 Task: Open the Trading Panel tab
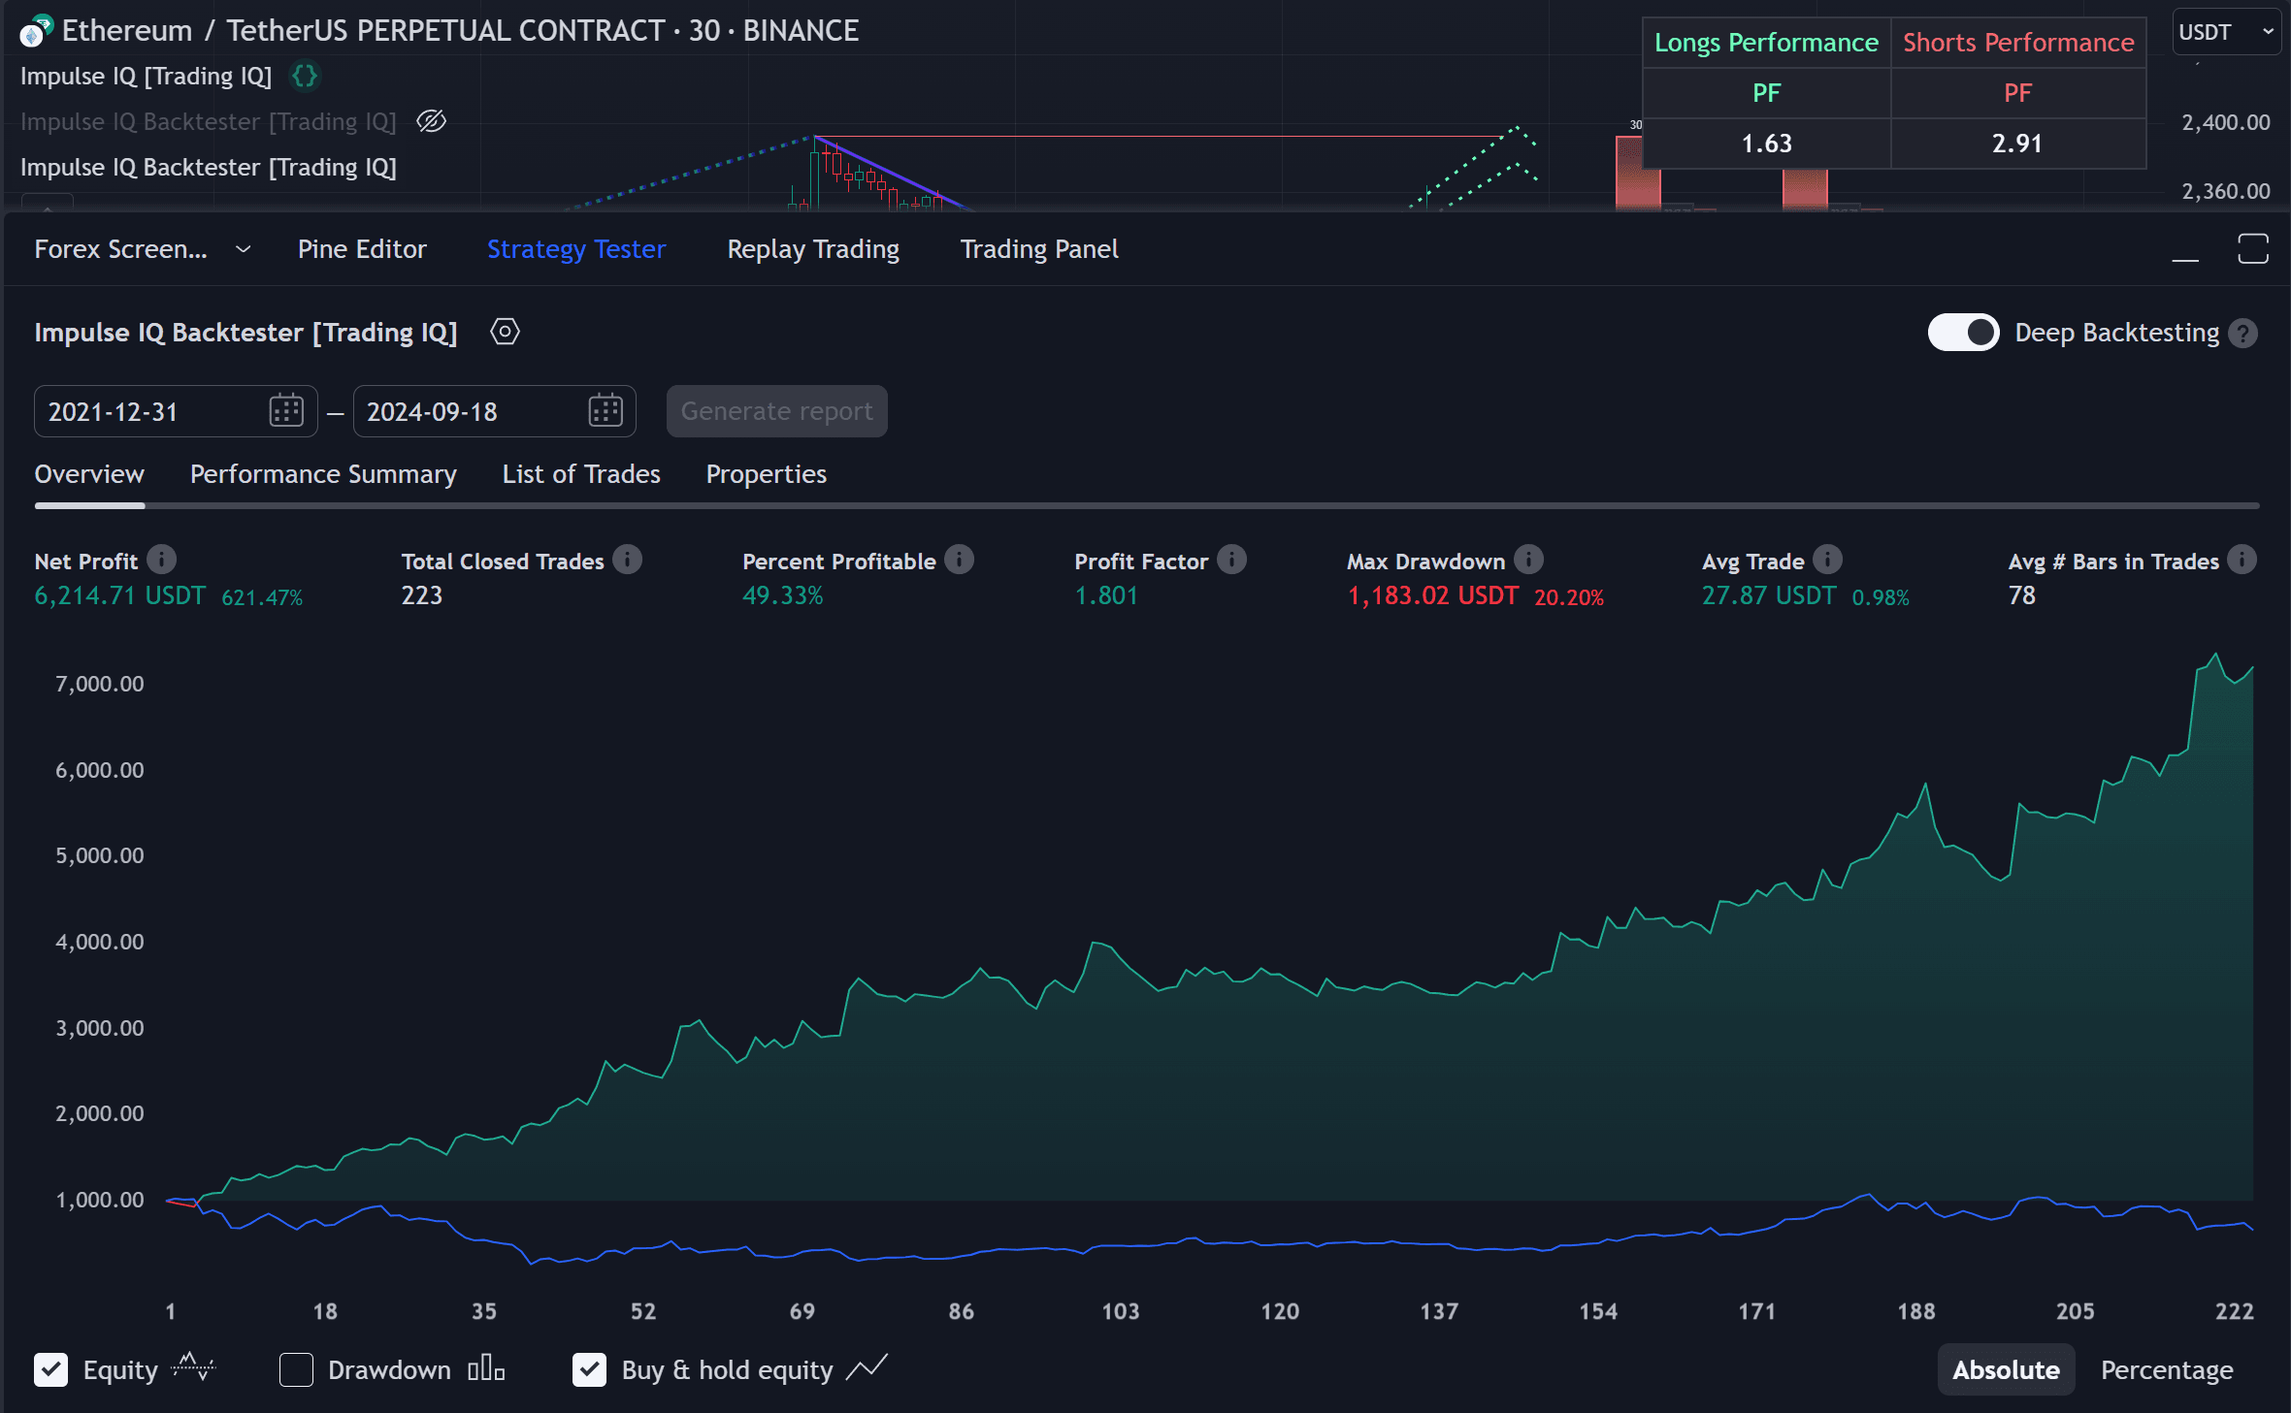[1039, 249]
